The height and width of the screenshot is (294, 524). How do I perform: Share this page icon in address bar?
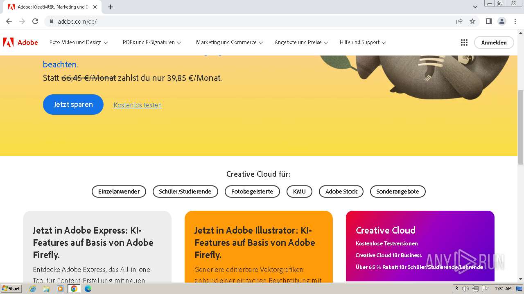(459, 21)
